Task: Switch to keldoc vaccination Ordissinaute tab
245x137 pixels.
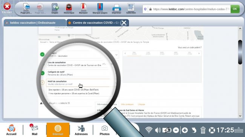Action: tap(33, 23)
